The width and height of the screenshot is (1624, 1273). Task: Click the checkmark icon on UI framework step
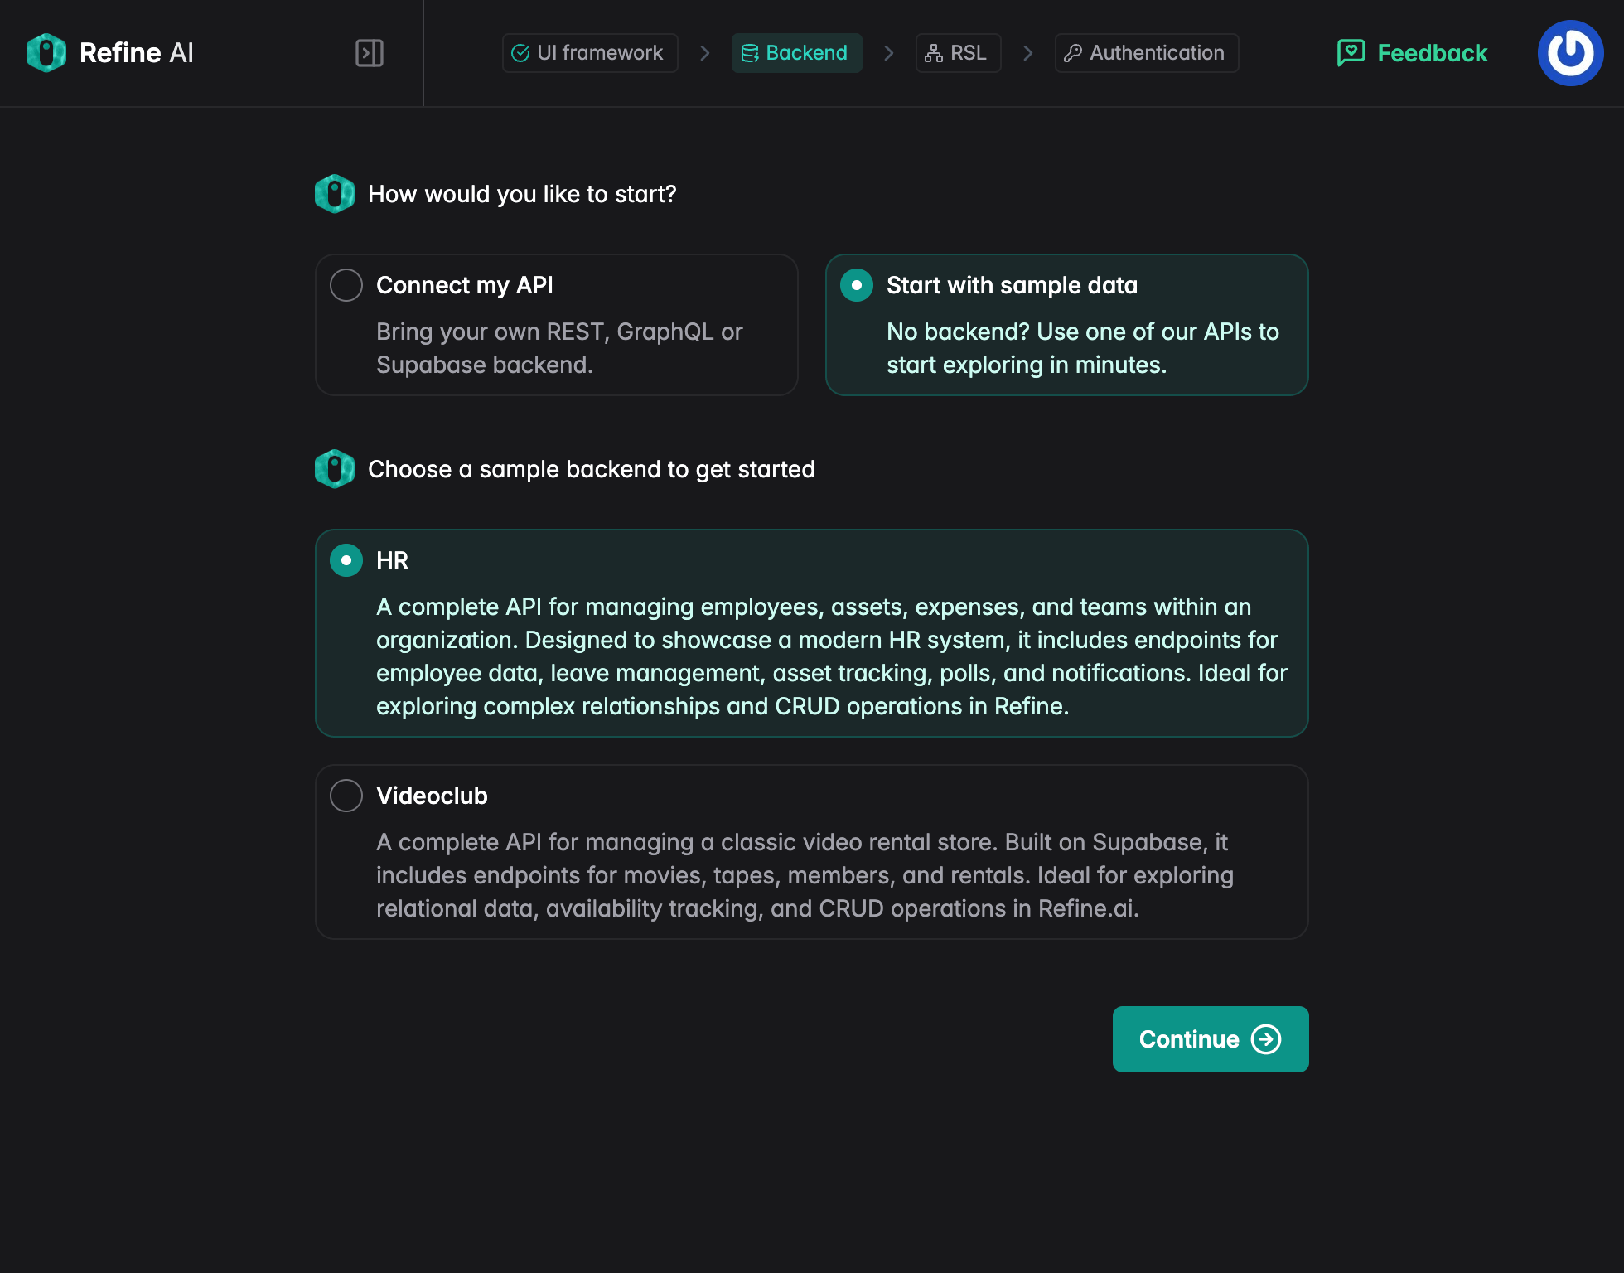tap(520, 52)
